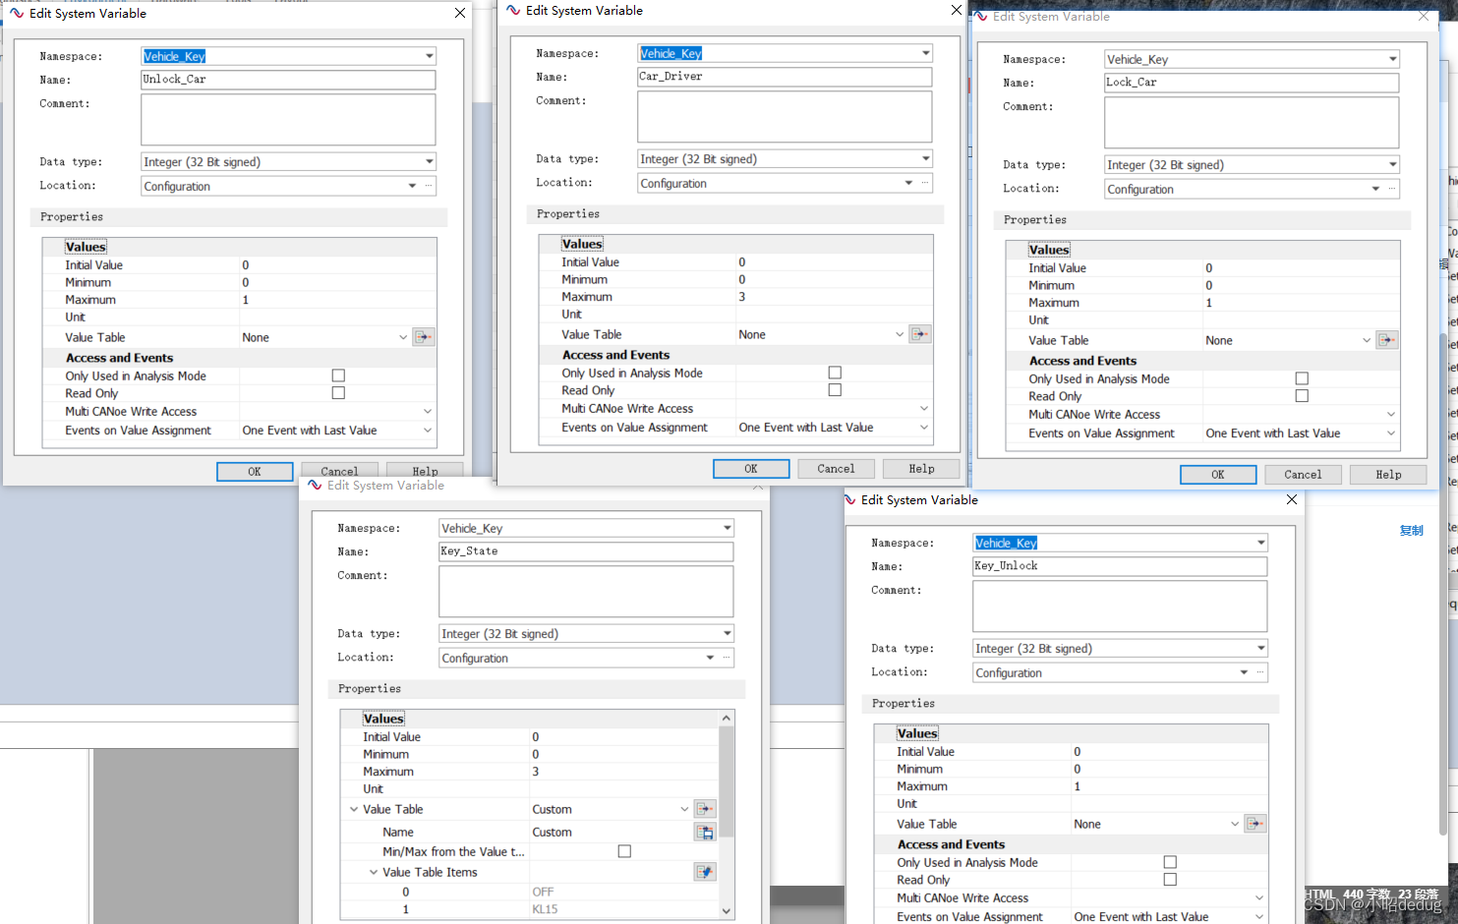Open Location dropdown in Lock_Car dialog
Image resolution: width=1458 pixels, height=924 pixels.
1375,189
